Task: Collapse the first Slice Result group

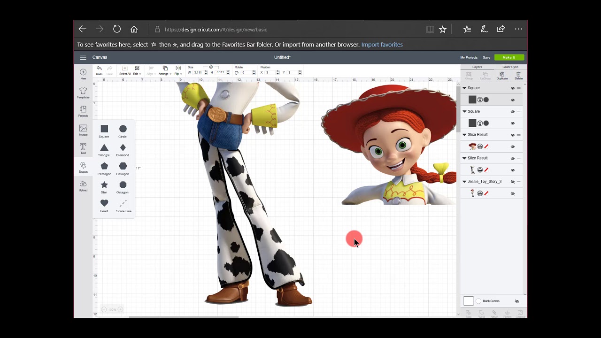Action: coord(464,135)
